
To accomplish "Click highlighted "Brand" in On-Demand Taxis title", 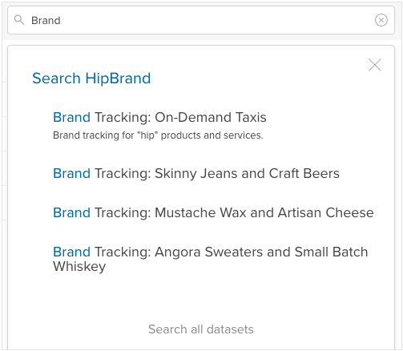I will point(71,117).
